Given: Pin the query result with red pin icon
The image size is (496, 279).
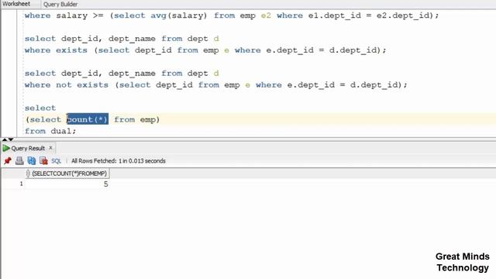Looking at the screenshot, I should (8, 160).
